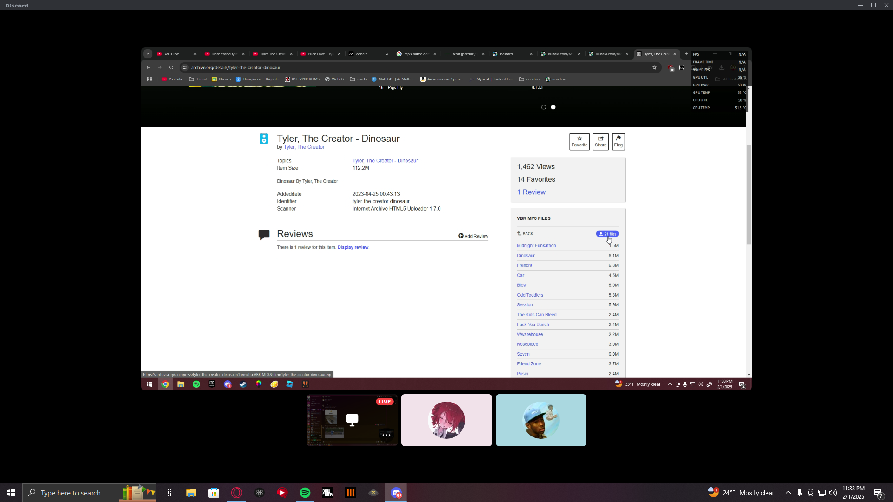Expand hidden system tray icons chevron

coord(788,493)
